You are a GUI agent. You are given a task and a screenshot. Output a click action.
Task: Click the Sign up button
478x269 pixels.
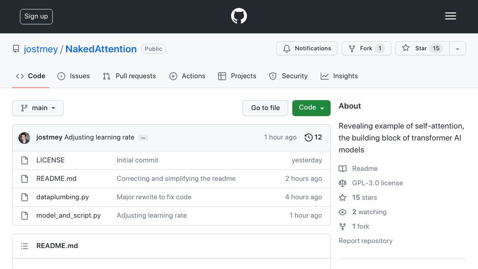[36, 16]
